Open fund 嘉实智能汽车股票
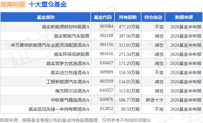This screenshot has width=203, height=123. point(72,36)
